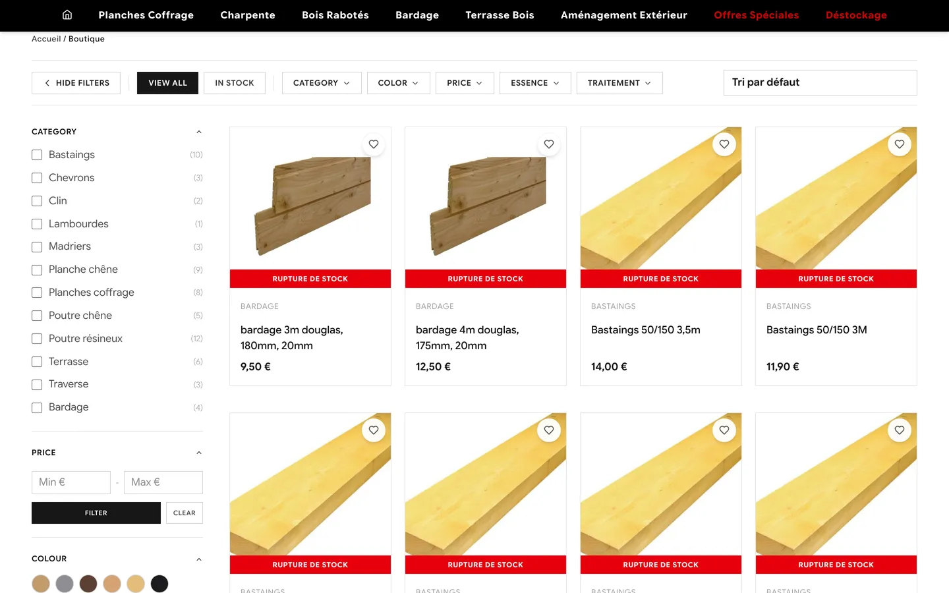Select the VIEW ALL button
The width and height of the screenshot is (949, 593).
pos(167,83)
